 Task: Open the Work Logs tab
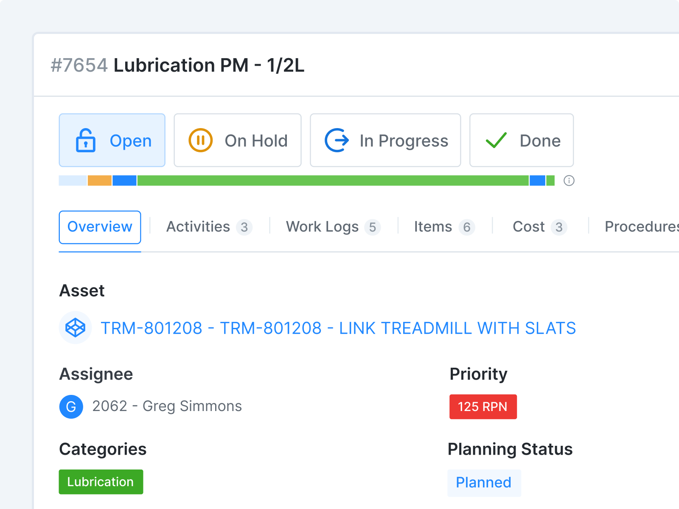(x=323, y=227)
